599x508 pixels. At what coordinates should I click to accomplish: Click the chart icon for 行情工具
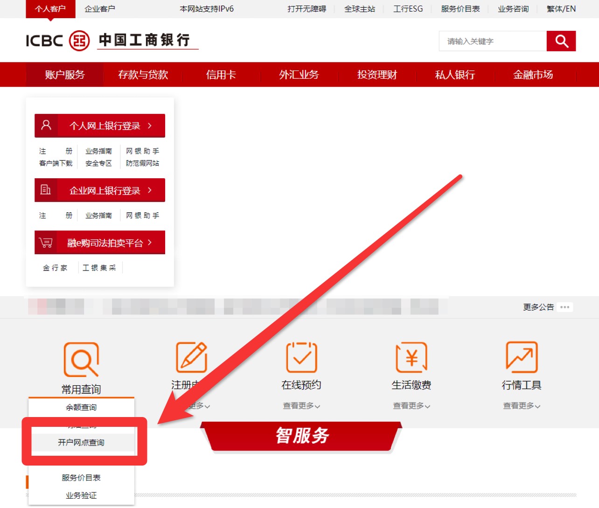pyautogui.click(x=521, y=357)
